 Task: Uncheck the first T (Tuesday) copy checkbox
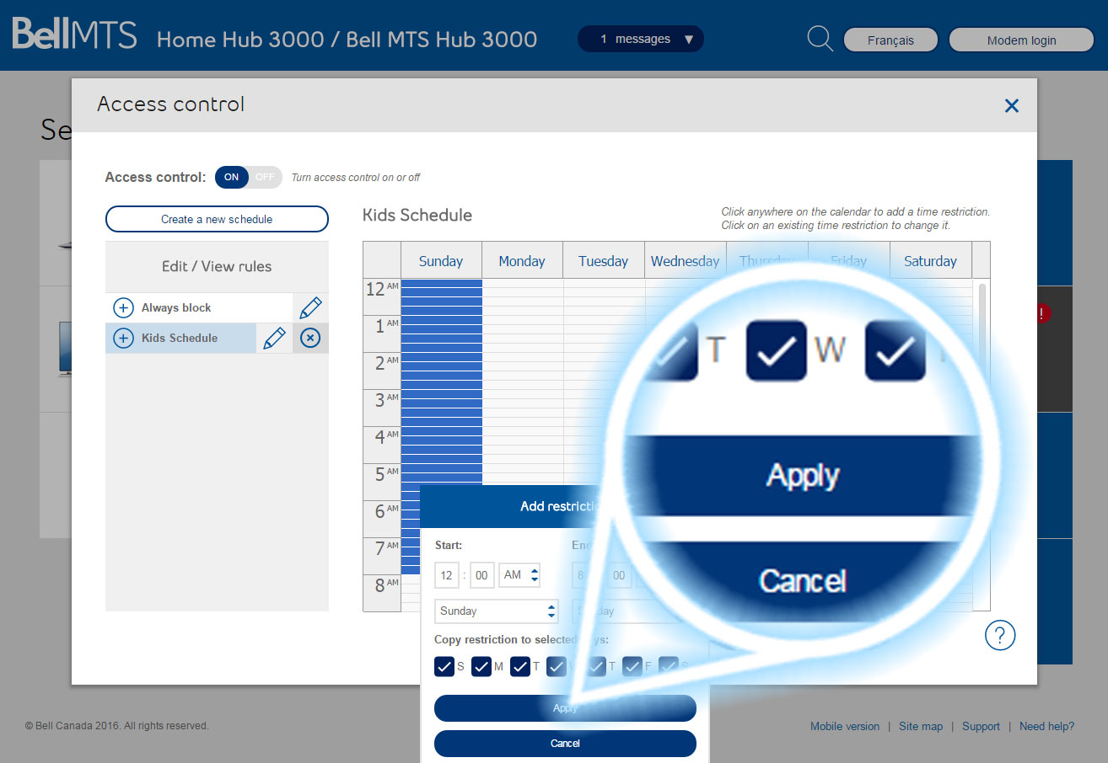click(x=519, y=666)
